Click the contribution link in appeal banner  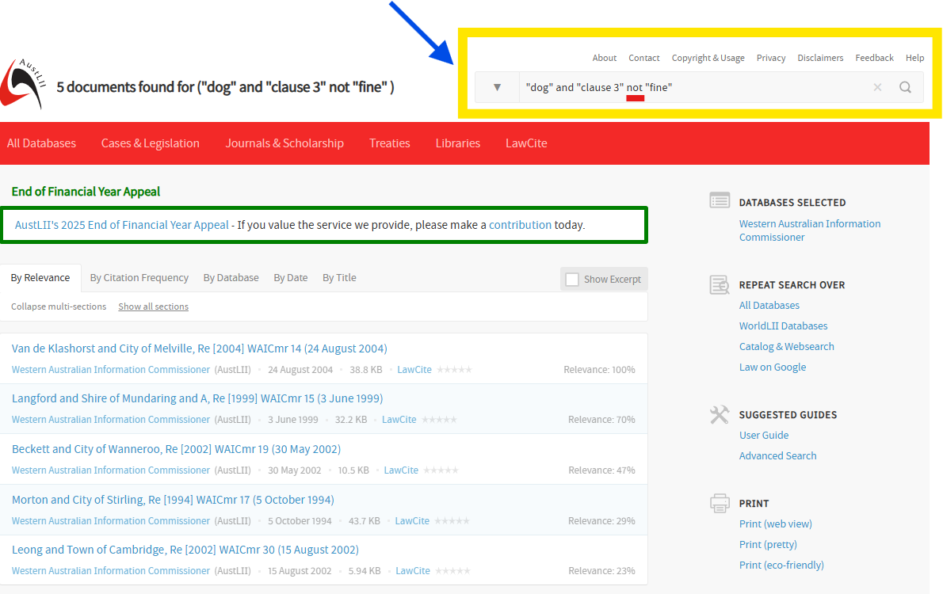click(x=520, y=225)
